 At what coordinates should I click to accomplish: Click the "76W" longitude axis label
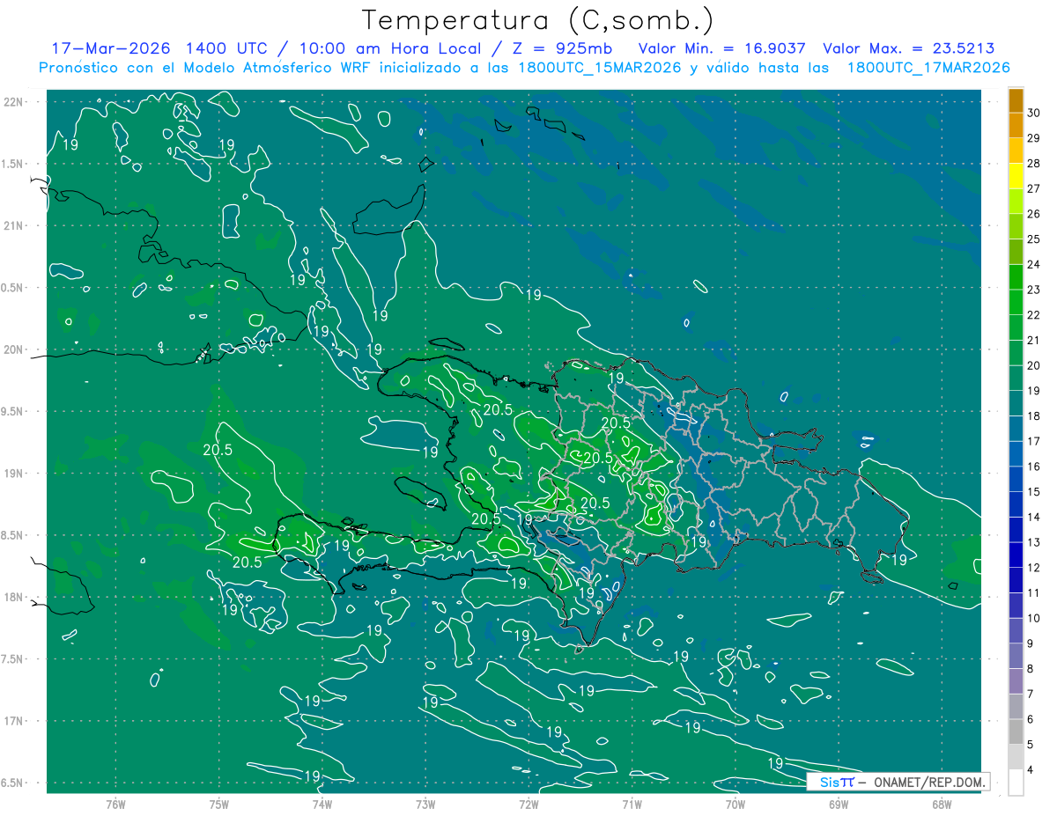coord(115,804)
